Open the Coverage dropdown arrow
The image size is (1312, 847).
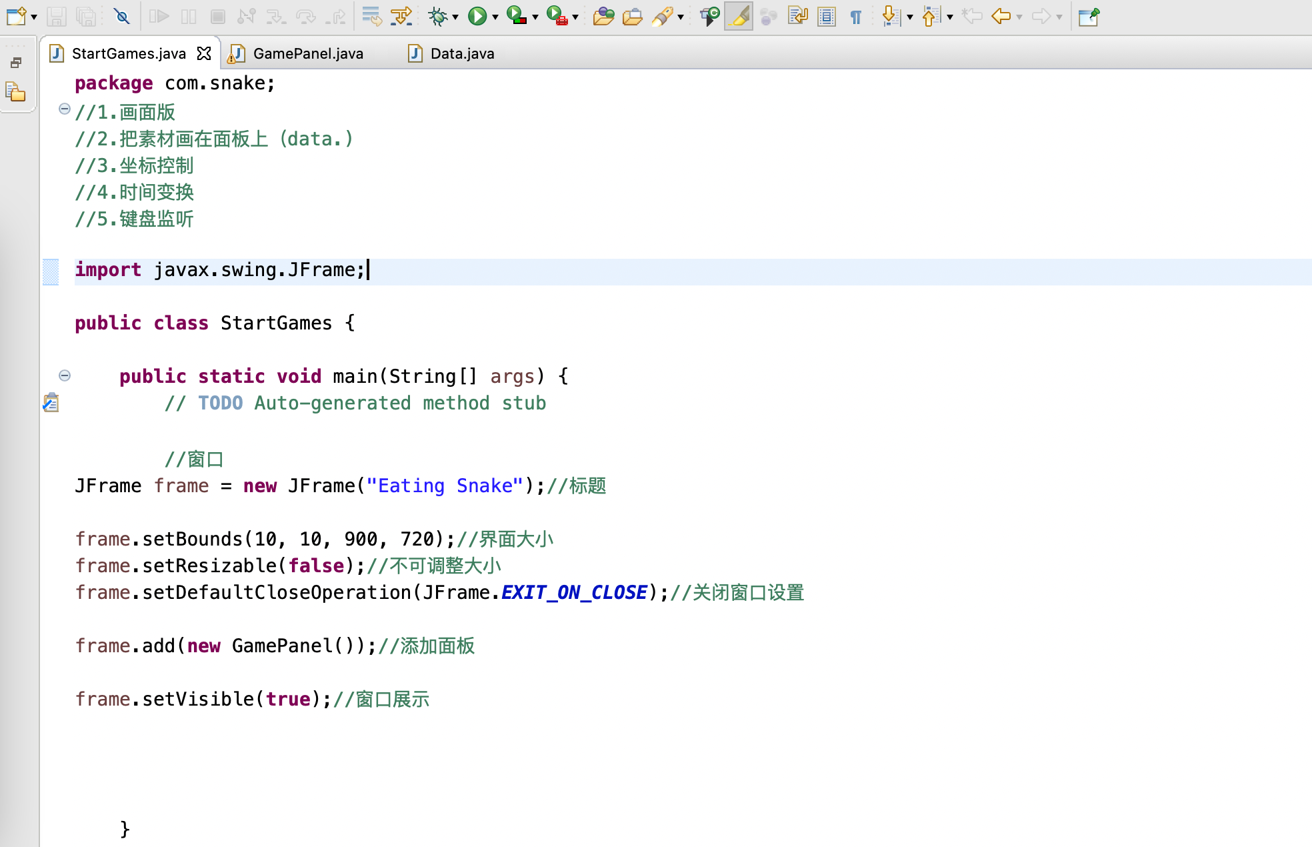pyautogui.click(x=535, y=17)
